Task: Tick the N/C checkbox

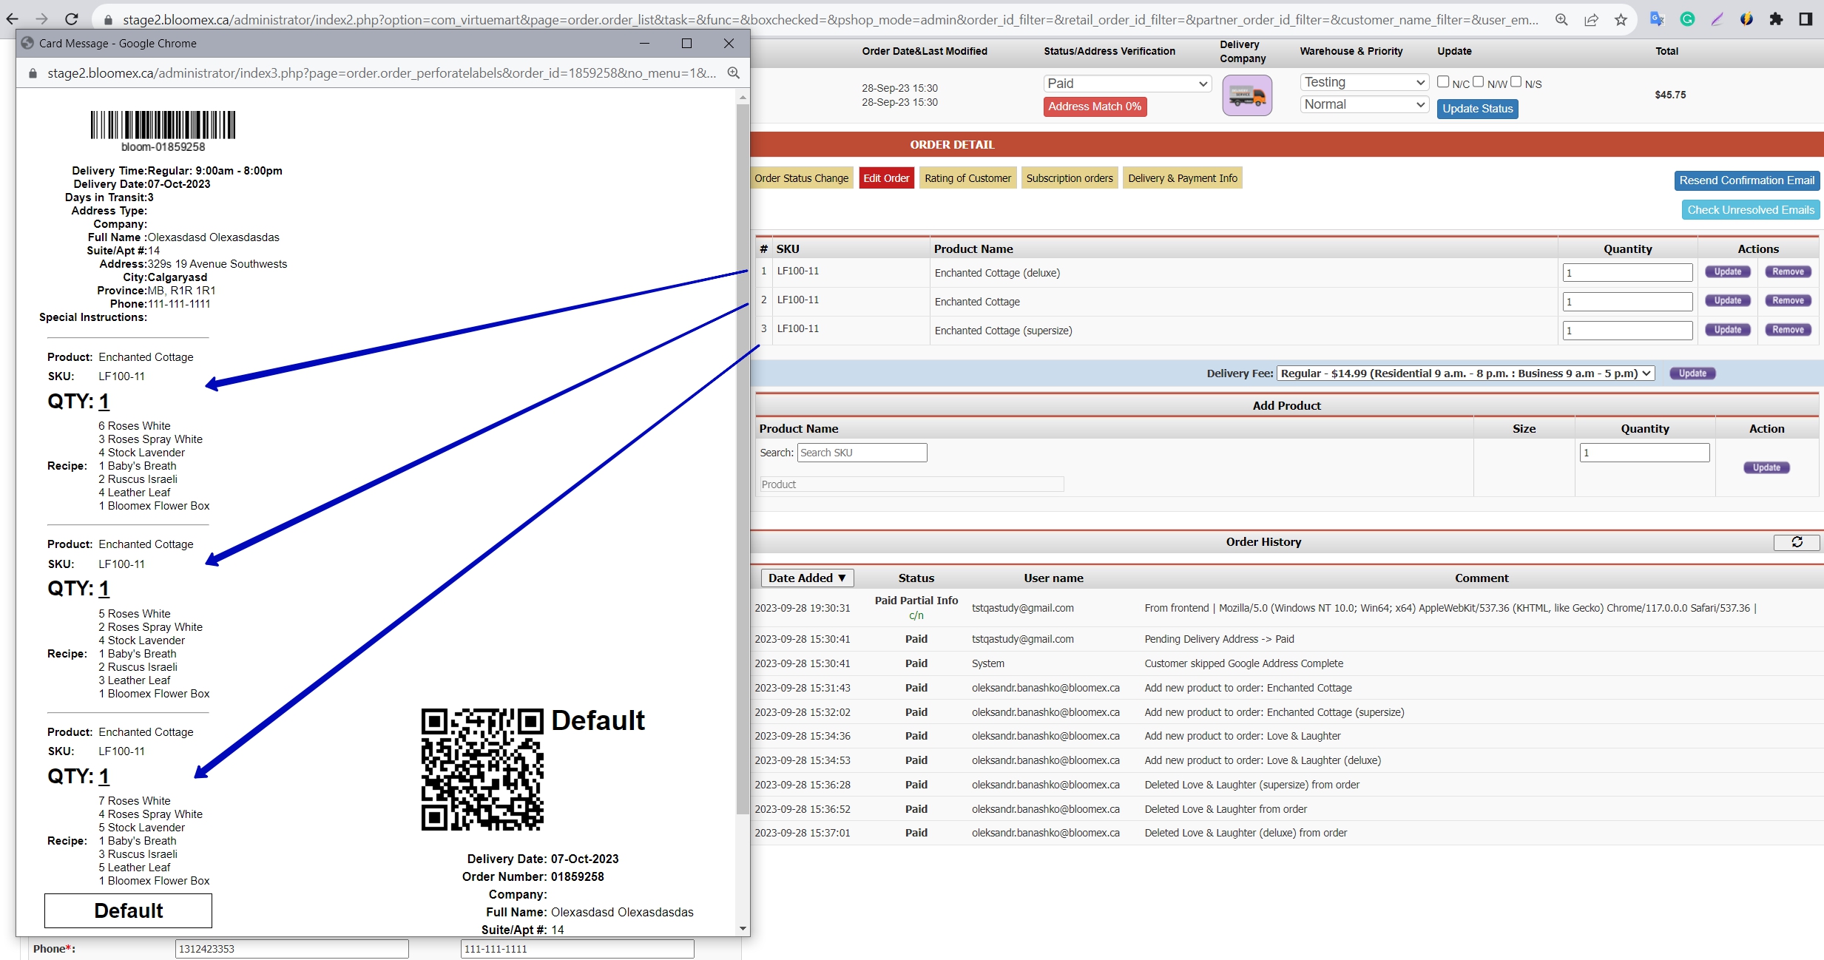Action: point(1442,82)
